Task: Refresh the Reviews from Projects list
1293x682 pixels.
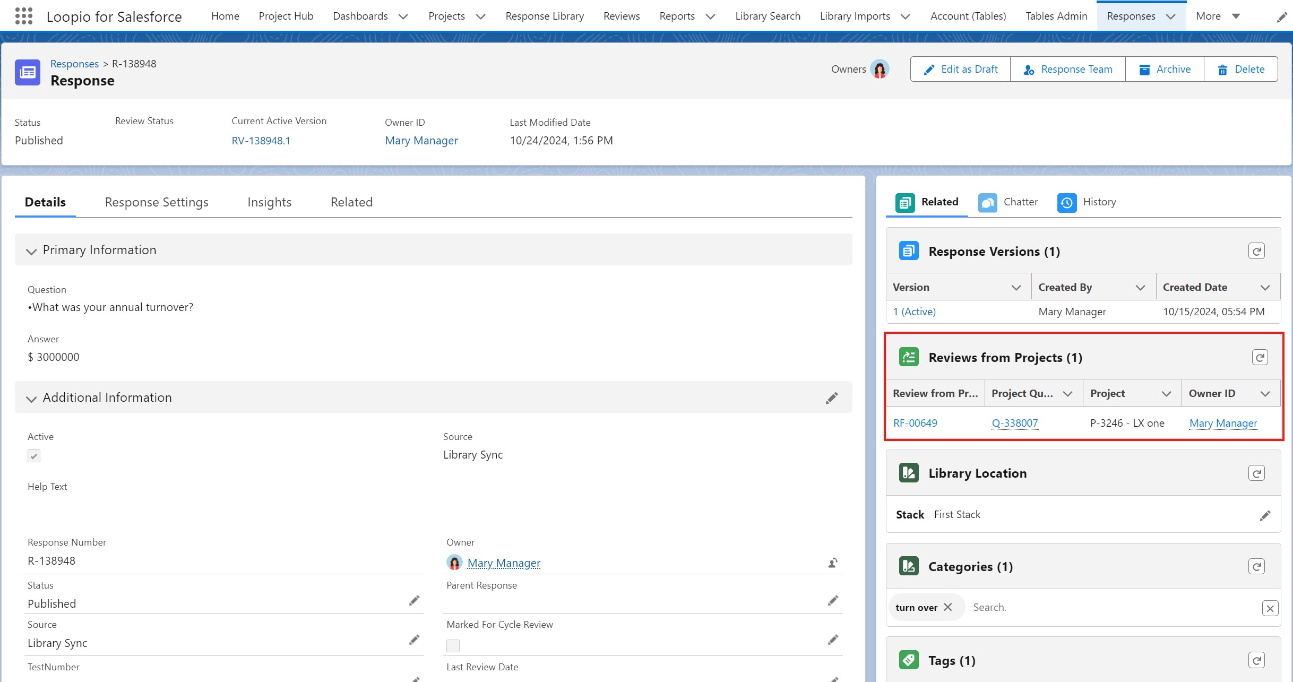Action: (1260, 357)
